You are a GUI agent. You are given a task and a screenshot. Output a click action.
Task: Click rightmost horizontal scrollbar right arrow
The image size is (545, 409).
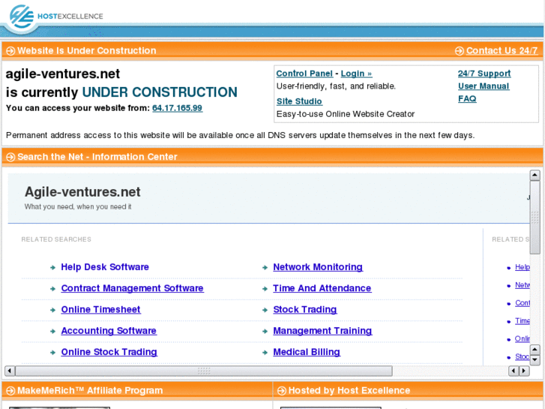click(x=525, y=371)
